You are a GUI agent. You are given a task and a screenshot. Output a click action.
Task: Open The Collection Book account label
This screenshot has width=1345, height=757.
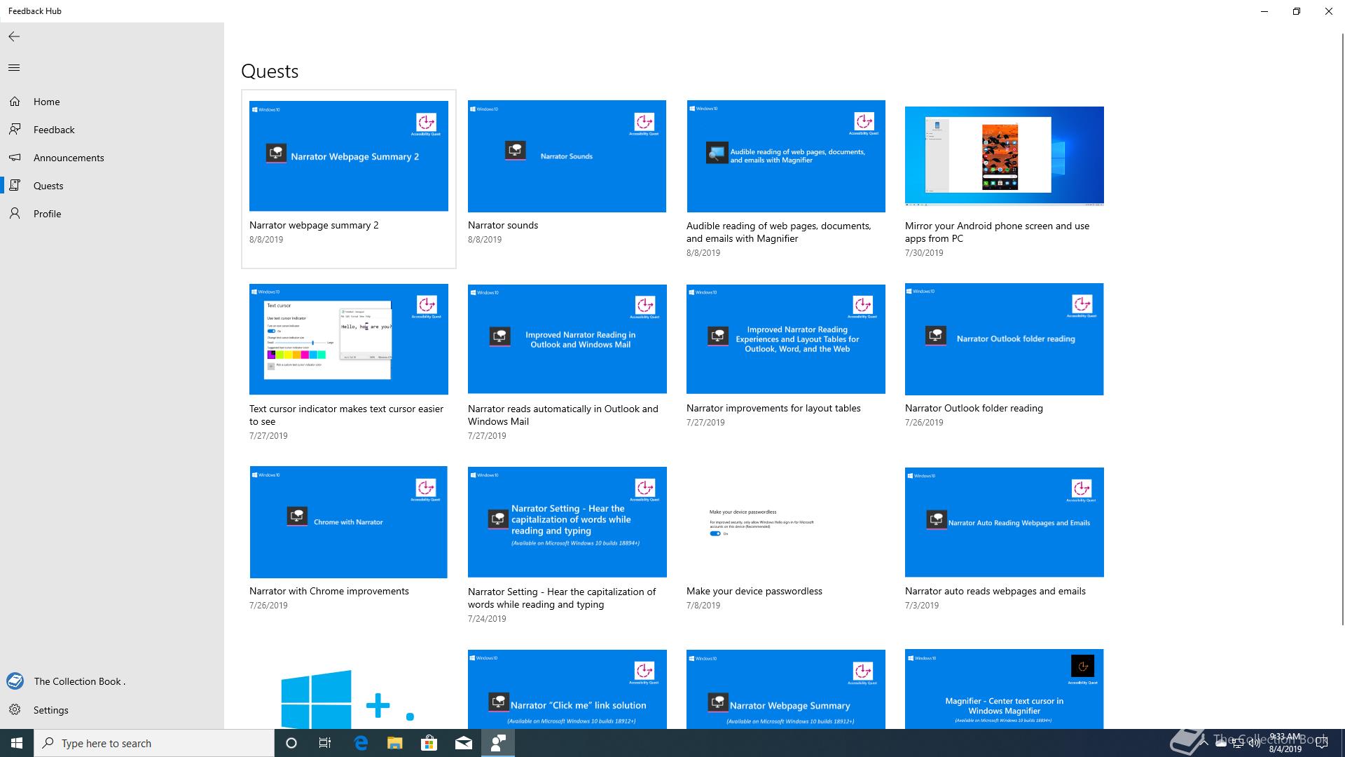click(x=80, y=681)
